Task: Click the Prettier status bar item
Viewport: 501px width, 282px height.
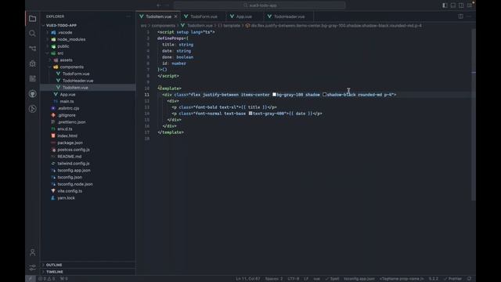Action: click(453, 279)
